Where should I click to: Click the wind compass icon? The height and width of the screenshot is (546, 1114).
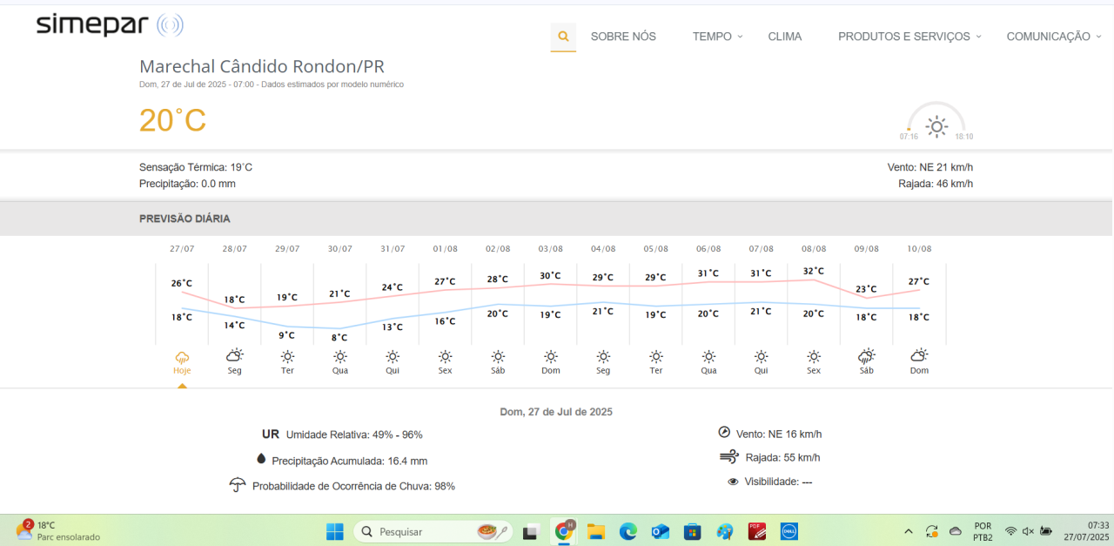coord(724,432)
